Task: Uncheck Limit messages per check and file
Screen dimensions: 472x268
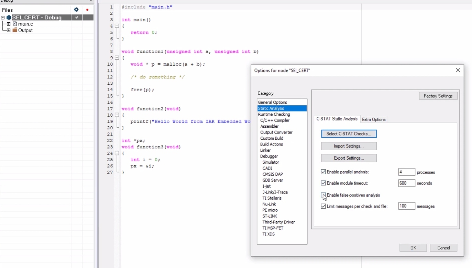Action: coord(323,206)
